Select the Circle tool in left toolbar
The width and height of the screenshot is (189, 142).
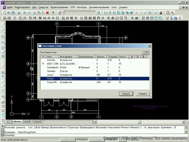[x=3, y=37]
